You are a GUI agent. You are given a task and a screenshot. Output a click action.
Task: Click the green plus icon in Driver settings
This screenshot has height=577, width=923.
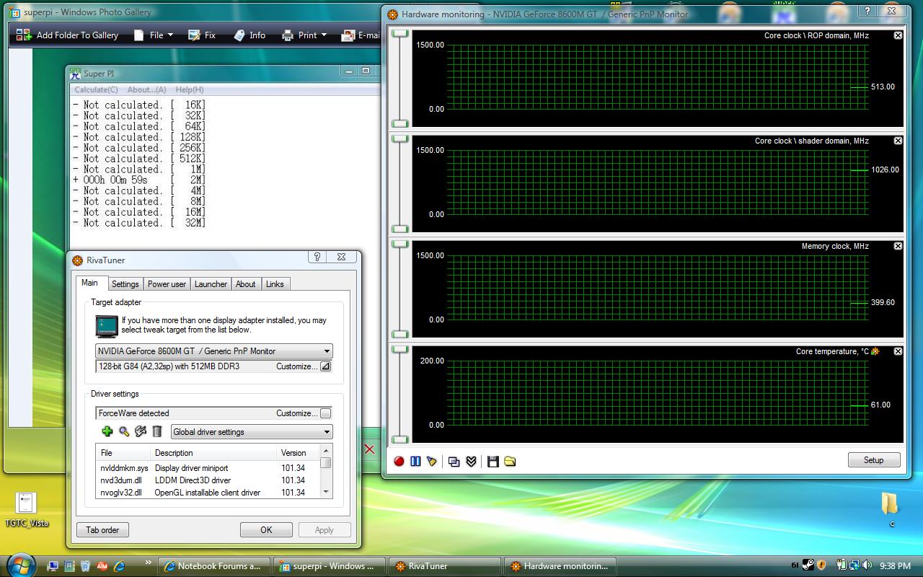107,431
